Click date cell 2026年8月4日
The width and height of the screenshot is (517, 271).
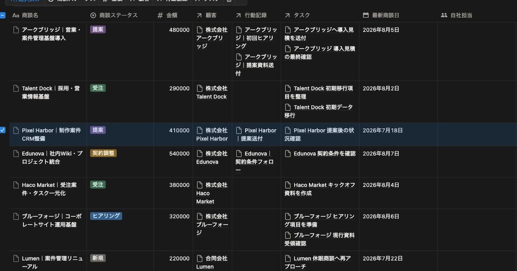398,193
